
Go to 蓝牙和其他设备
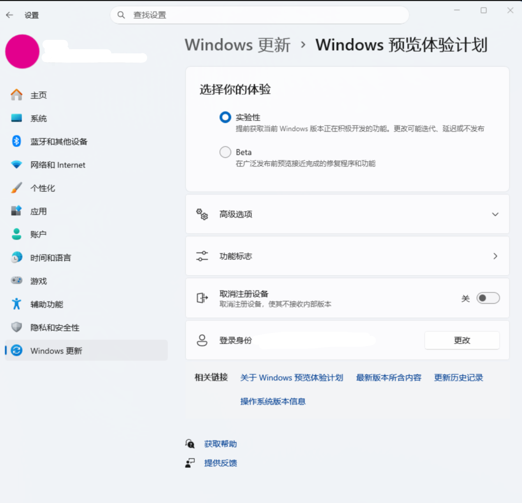(86, 141)
